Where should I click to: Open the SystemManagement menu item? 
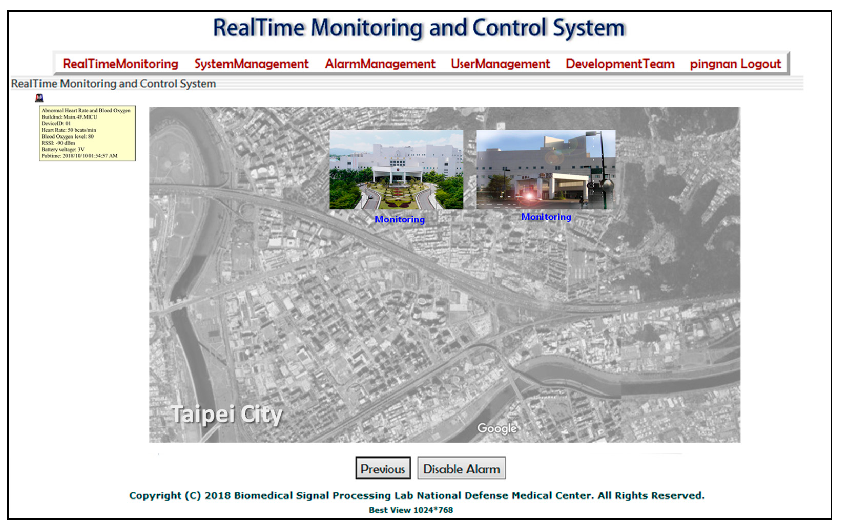click(251, 64)
